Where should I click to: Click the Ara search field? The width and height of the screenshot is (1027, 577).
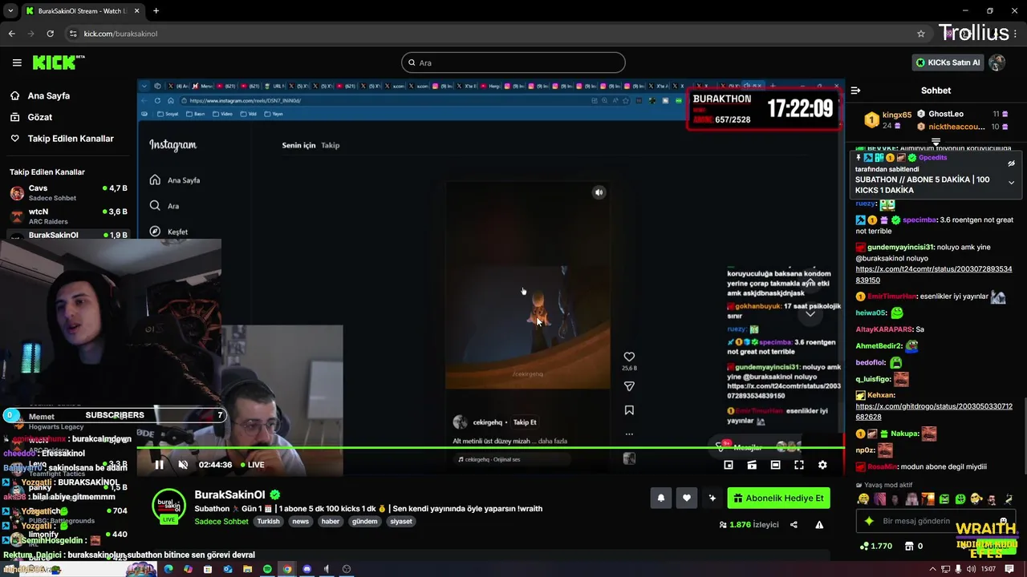point(513,63)
